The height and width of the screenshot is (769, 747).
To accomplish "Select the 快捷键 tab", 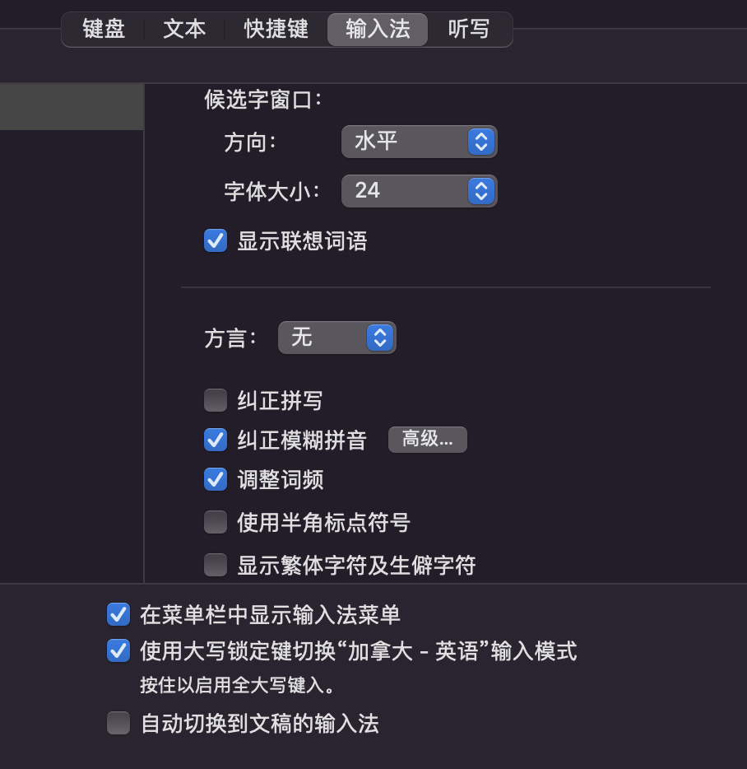I will [276, 30].
